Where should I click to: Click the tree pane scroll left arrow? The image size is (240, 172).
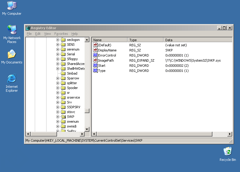[x=28, y=134]
